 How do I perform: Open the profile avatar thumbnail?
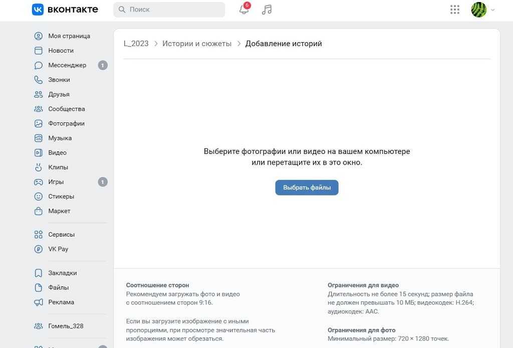click(479, 10)
